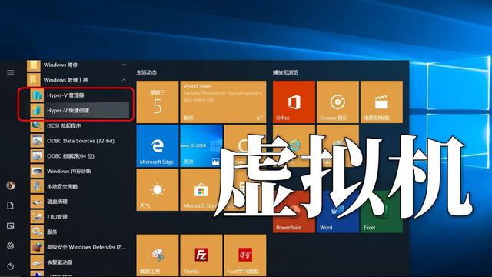
Task: Click the 播放和浏览 group heading
Action: (x=285, y=72)
